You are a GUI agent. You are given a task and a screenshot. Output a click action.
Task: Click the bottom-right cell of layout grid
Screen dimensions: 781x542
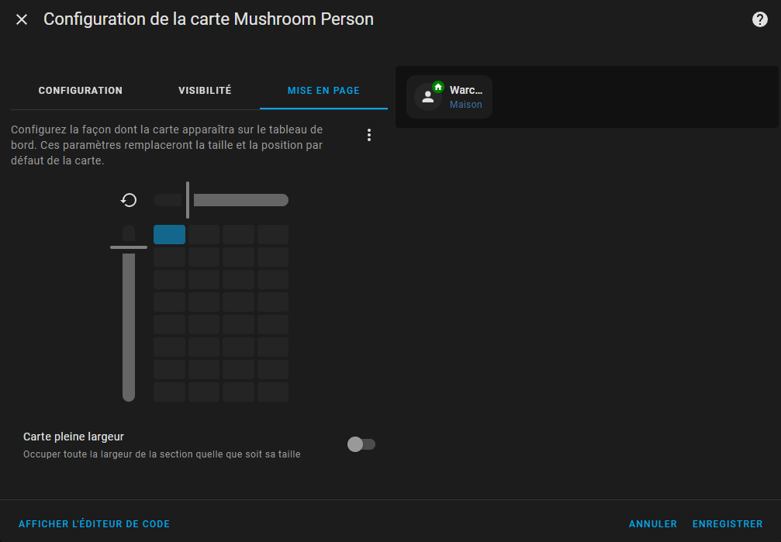point(273,392)
